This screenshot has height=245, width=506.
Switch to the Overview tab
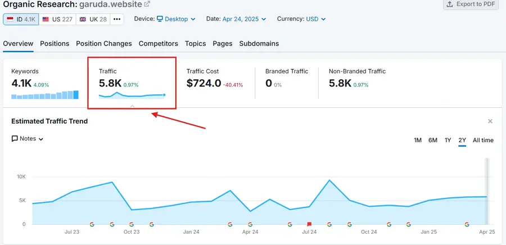pos(18,43)
